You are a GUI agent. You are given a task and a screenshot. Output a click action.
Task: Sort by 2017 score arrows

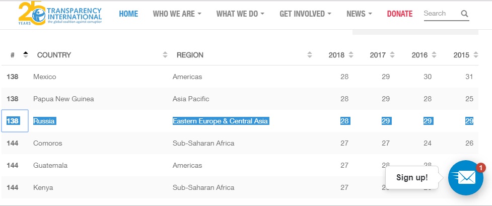tap(392, 55)
